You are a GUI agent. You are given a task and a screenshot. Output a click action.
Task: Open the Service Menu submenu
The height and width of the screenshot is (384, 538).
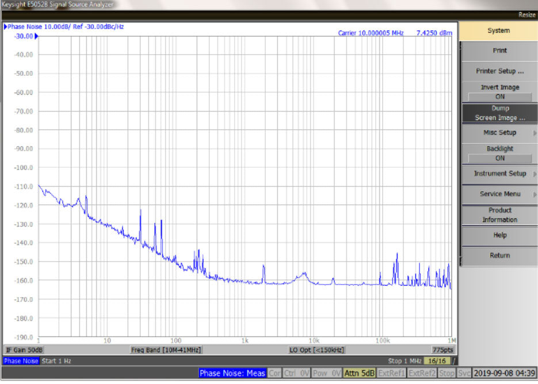(499, 194)
